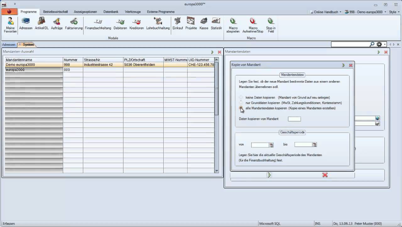Open the Adressen module icon
The width and height of the screenshot is (402, 227).
25,23
